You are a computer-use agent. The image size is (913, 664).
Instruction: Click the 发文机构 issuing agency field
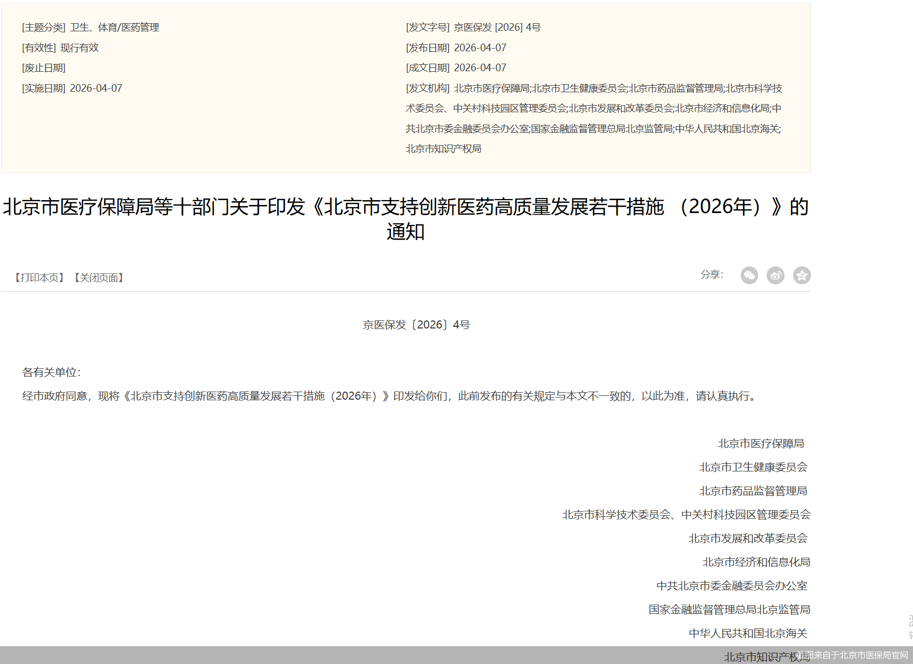pyautogui.click(x=427, y=88)
